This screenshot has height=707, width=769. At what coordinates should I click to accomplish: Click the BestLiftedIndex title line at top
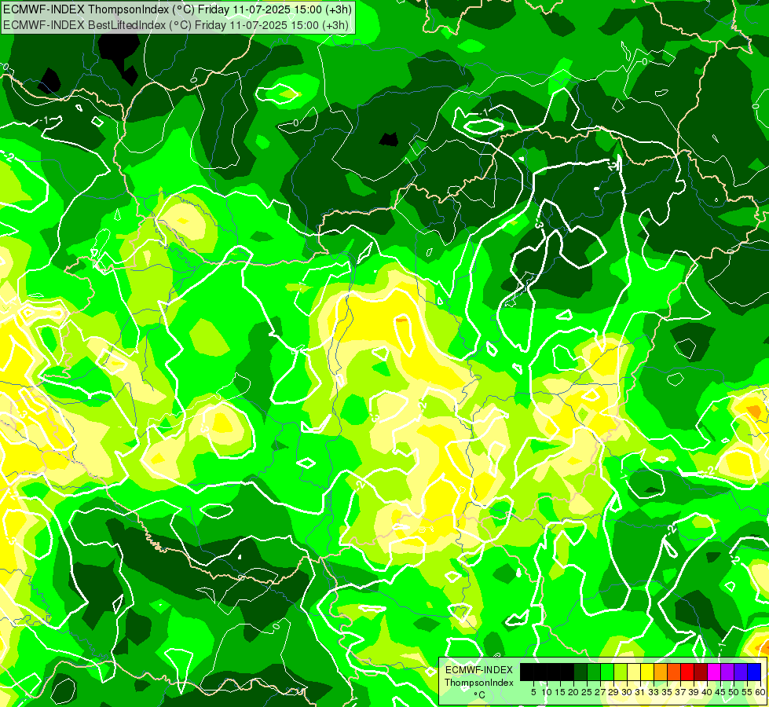(176, 25)
